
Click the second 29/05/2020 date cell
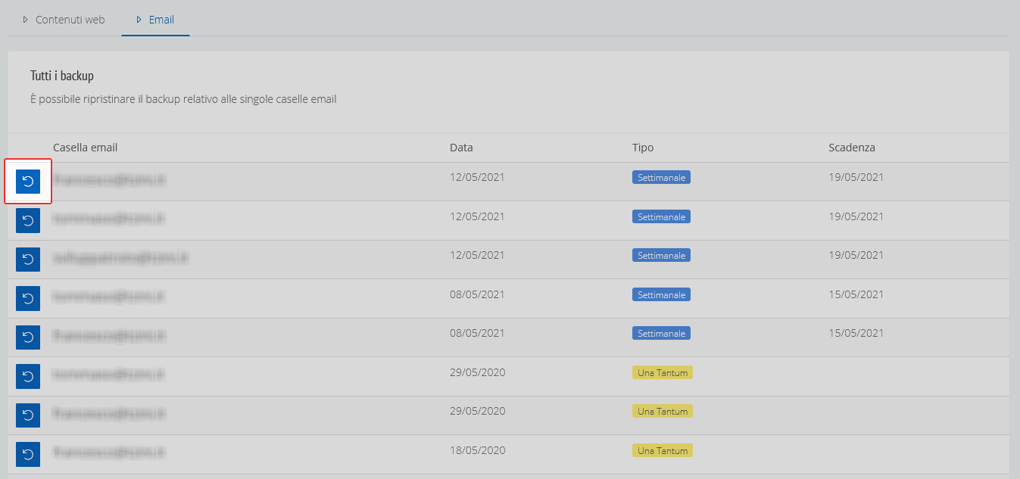click(x=477, y=411)
